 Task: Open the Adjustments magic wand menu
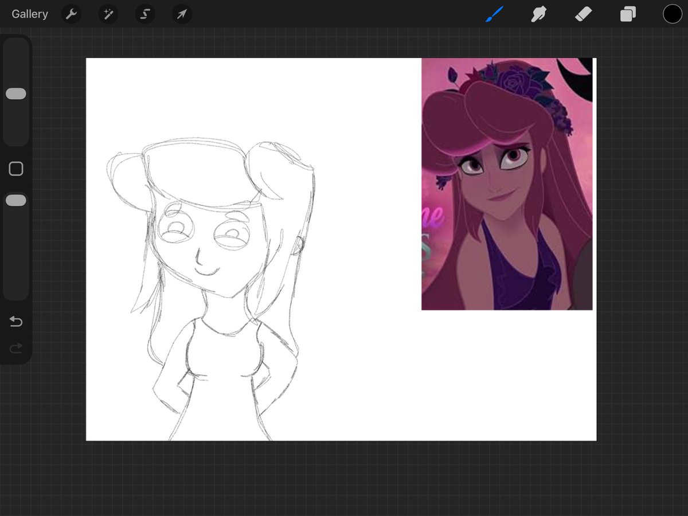[x=108, y=14]
